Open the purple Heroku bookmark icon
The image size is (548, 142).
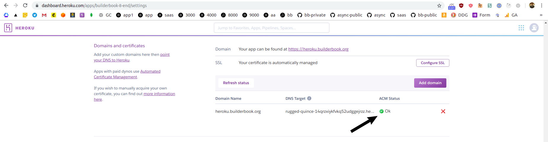coord(82,15)
